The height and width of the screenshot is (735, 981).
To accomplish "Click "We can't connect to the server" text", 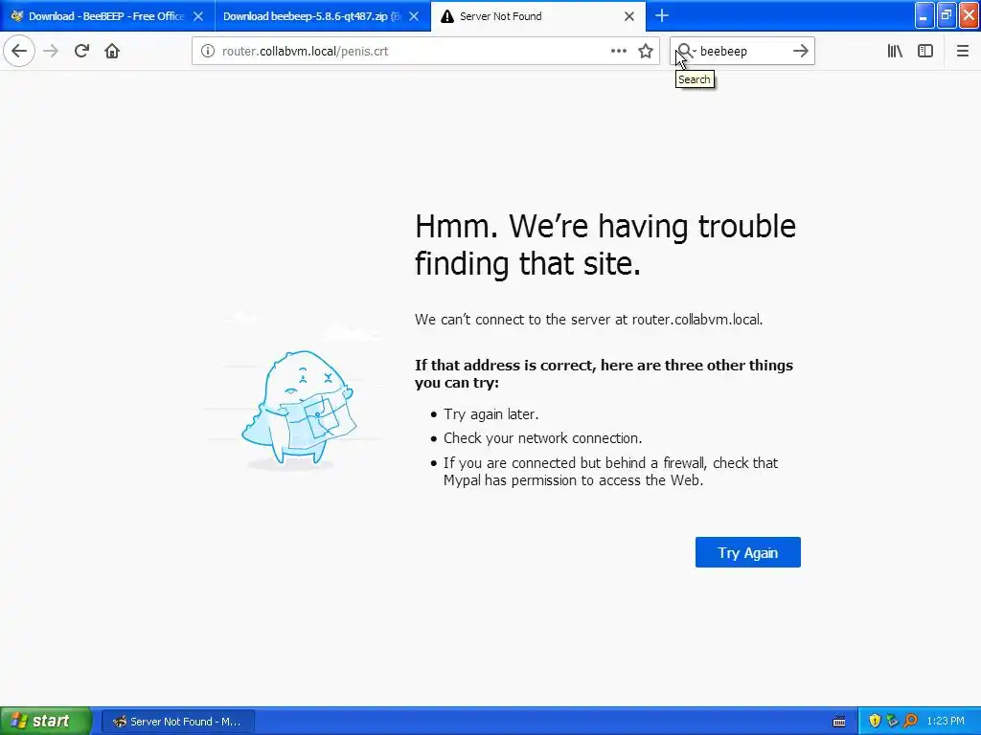I will point(589,320).
